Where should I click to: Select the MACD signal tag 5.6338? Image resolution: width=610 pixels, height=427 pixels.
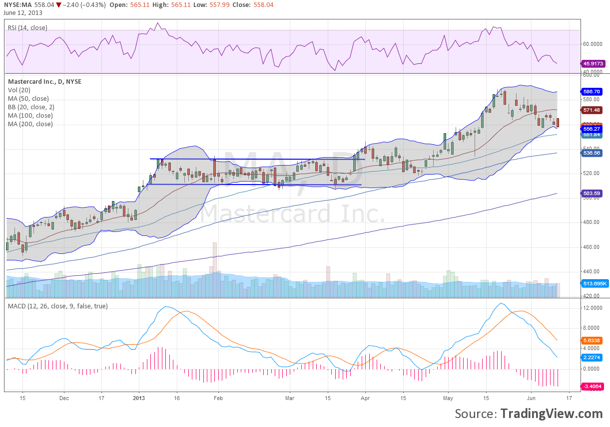point(593,341)
